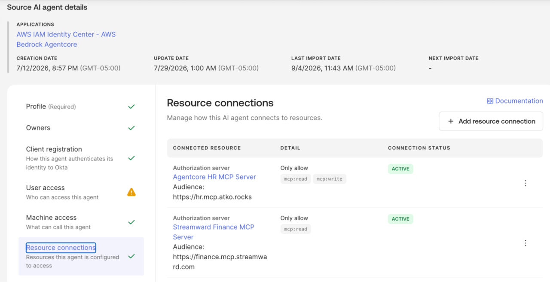Click the CONNECTION STATUS column header
550x282 pixels.
pyautogui.click(x=419, y=148)
